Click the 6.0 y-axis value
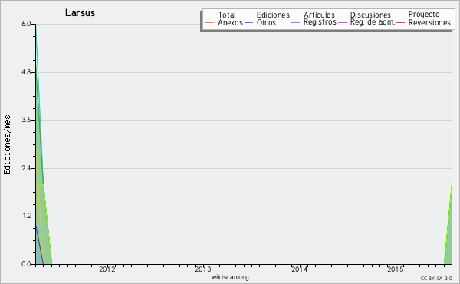460x284 pixels. point(26,24)
